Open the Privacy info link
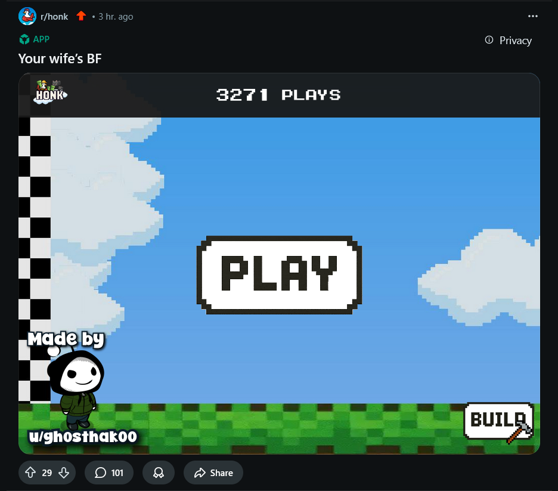The width and height of the screenshot is (558, 491). 509,40
